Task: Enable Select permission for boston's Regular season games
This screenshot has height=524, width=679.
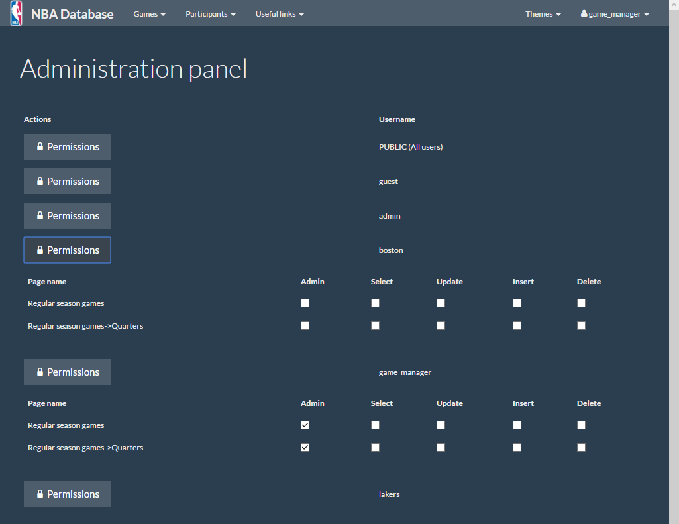Action: 375,303
